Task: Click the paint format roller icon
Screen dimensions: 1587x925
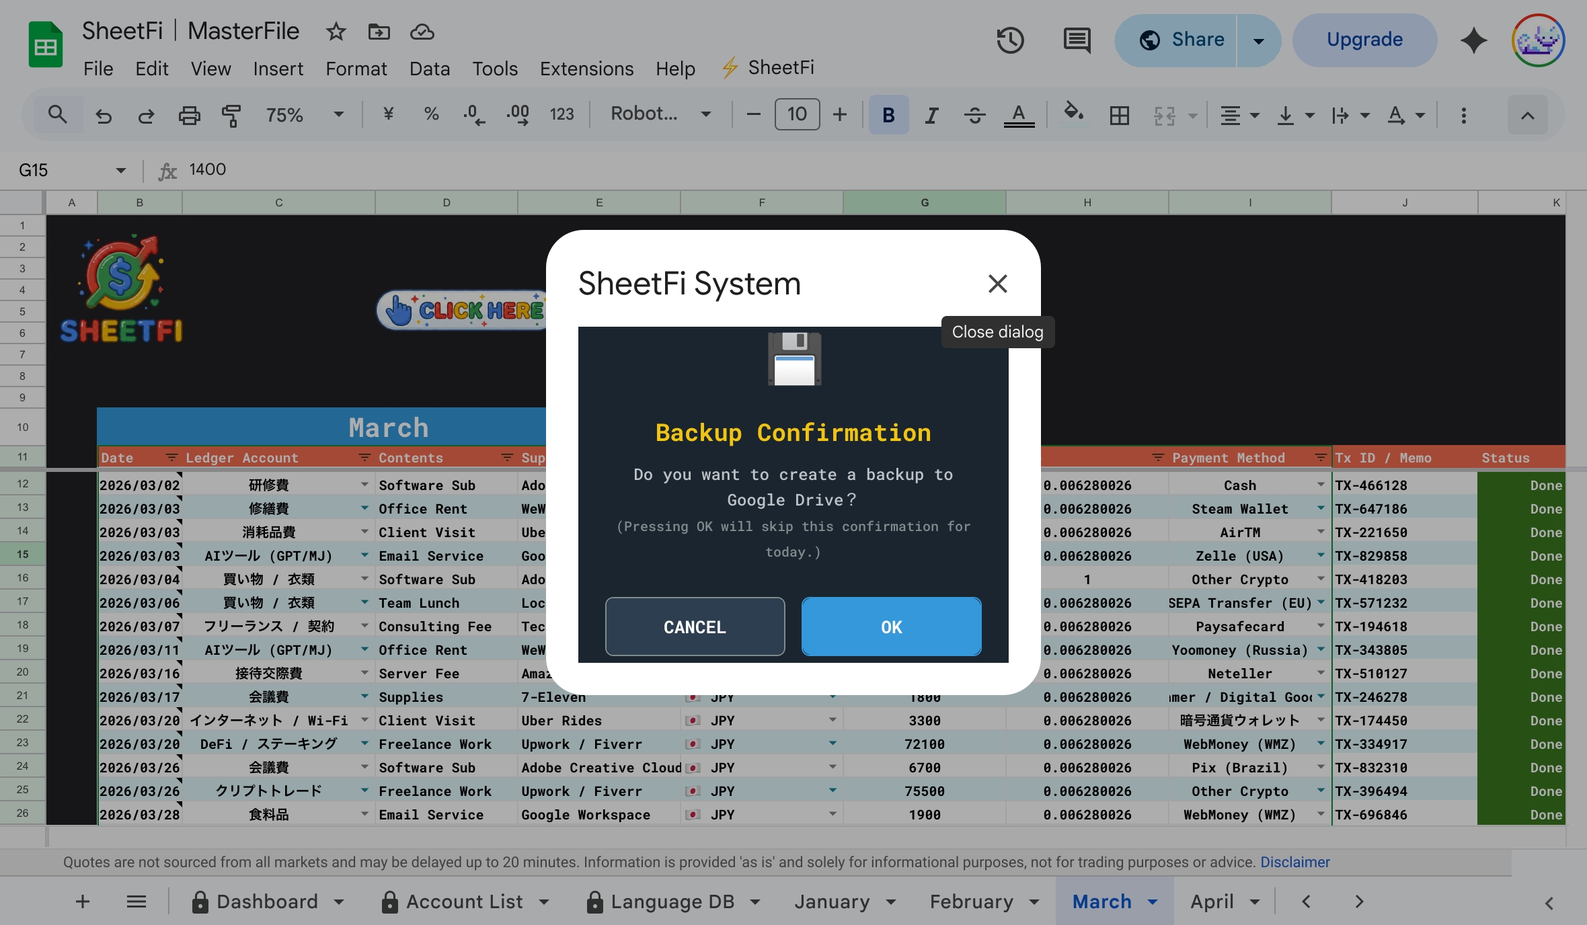Action: 231,115
